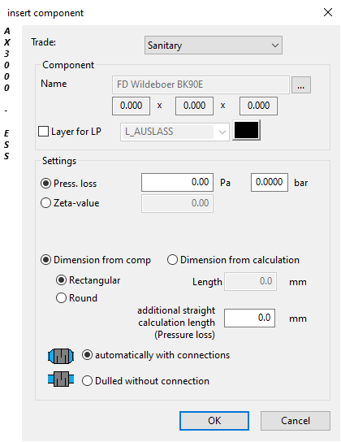341x442 pixels.
Task: Choose Dimension from calculation option
Action: pos(172,260)
